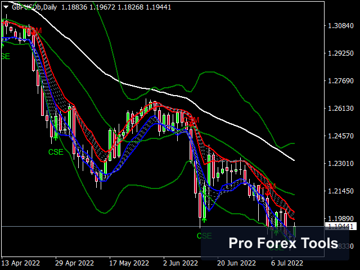The height and width of the screenshot is (270, 360).
Task: Click the 20 Jun 2022 date label
Action: [236, 263]
